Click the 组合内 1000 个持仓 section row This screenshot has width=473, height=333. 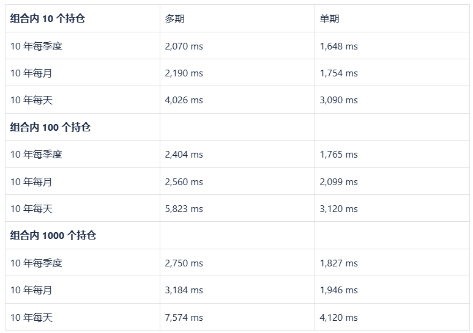237,235
